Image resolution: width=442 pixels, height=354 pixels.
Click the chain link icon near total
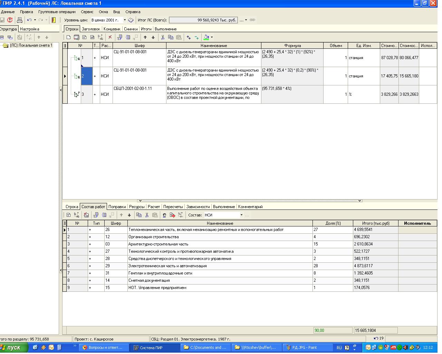252,20
